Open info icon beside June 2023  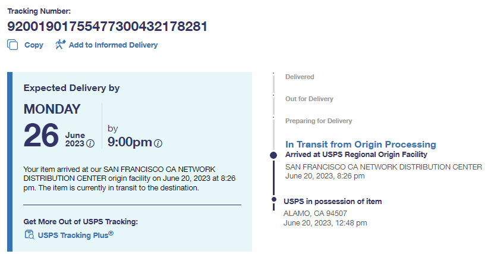[90, 143]
